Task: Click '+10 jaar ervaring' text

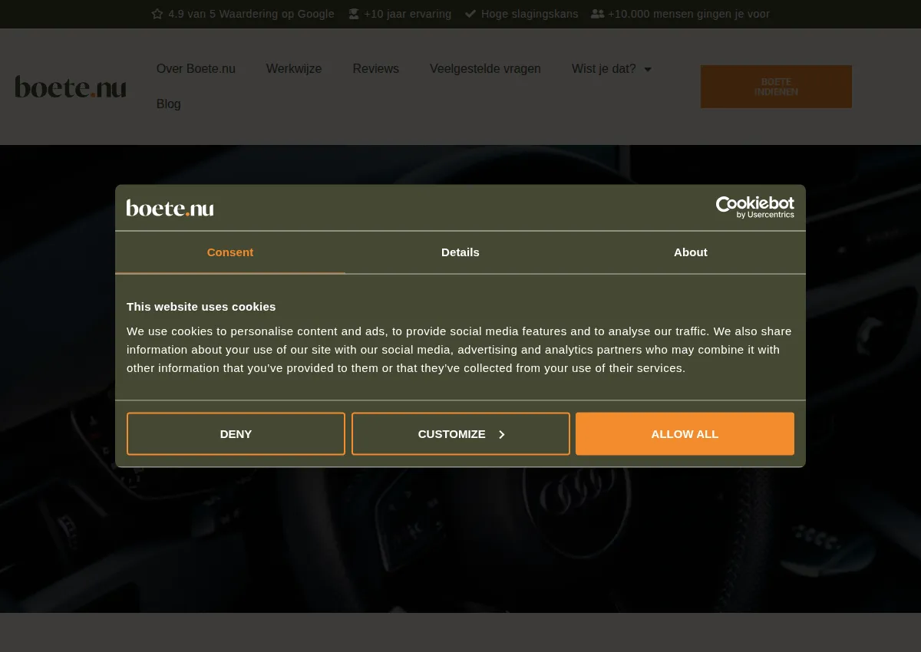Action: pos(408,14)
